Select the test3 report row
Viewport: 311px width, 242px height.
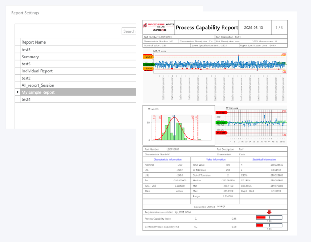(26, 50)
